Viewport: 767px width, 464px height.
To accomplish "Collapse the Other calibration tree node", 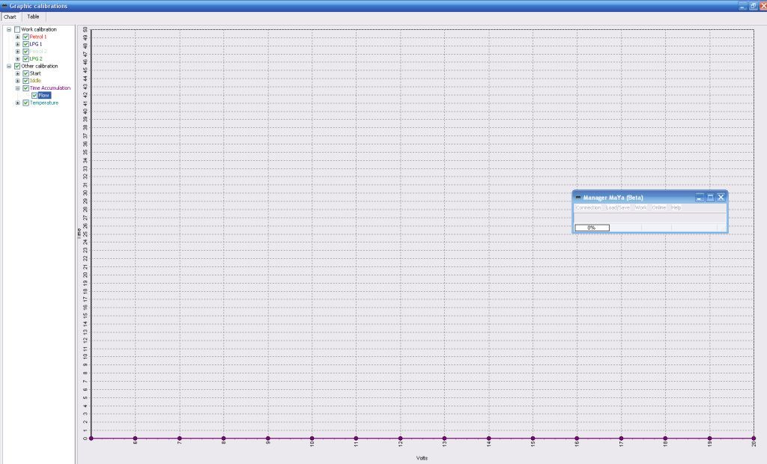I will (9, 66).
